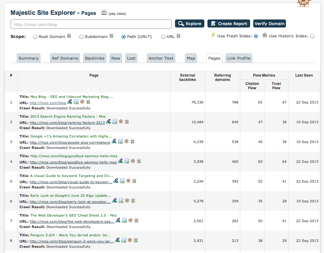Click the ship wheel icon for Moz Blog row
This screenshot has width=324, height=253.
(x=82, y=102)
